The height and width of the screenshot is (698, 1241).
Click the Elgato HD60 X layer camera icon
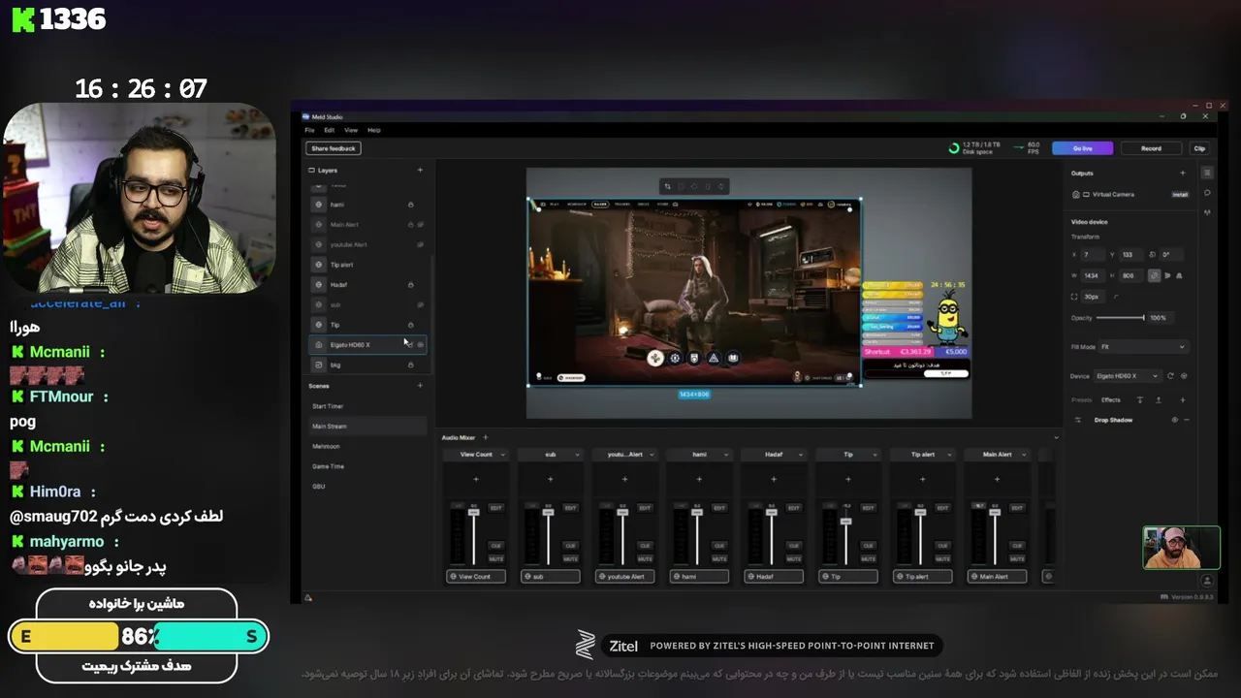click(319, 344)
